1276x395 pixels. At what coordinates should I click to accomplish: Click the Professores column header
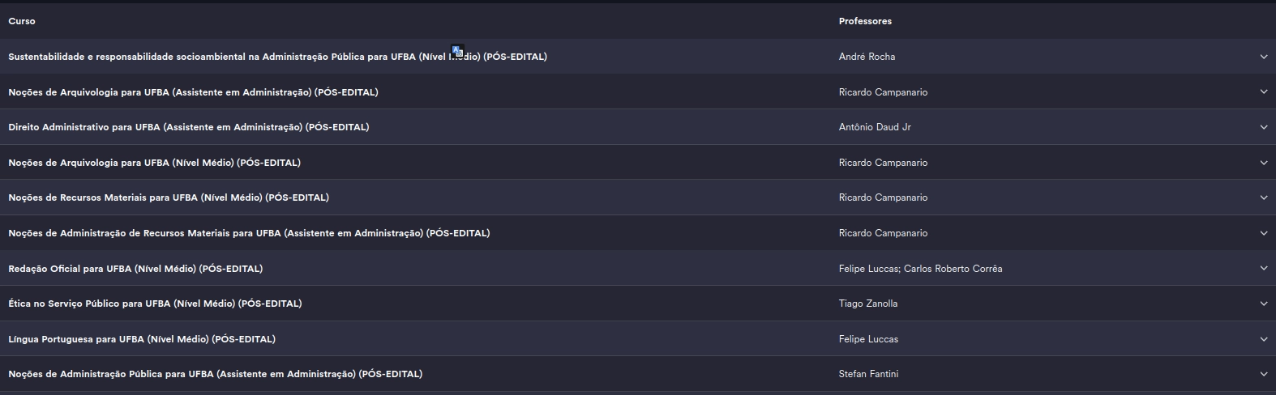tap(865, 21)
